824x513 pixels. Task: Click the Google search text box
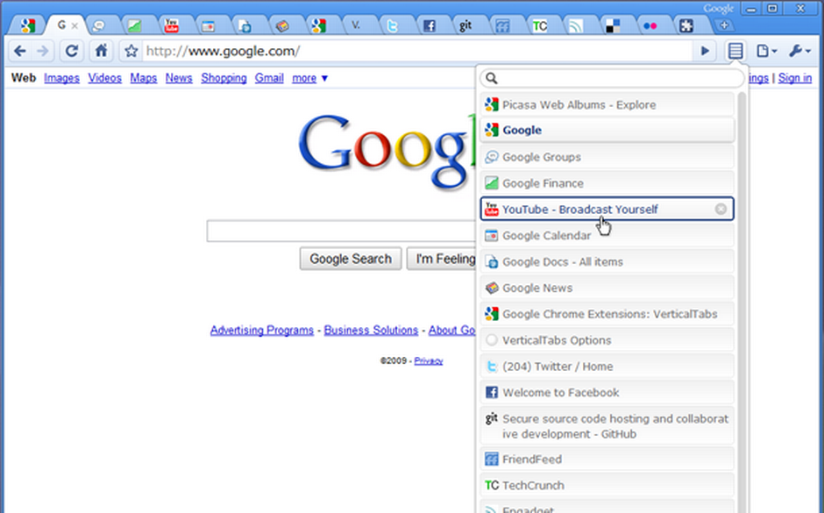tap(340, 232)
